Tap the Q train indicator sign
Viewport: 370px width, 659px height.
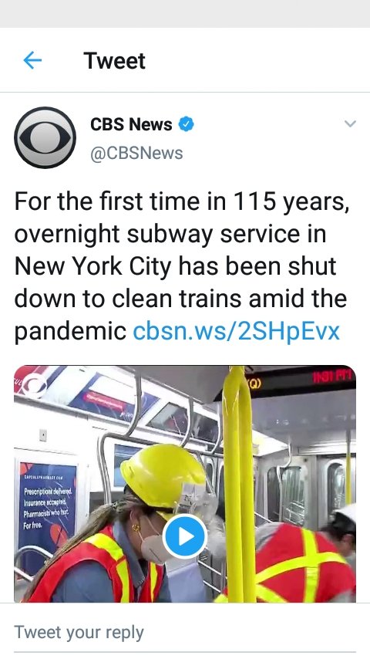click(x=254, y=384)
